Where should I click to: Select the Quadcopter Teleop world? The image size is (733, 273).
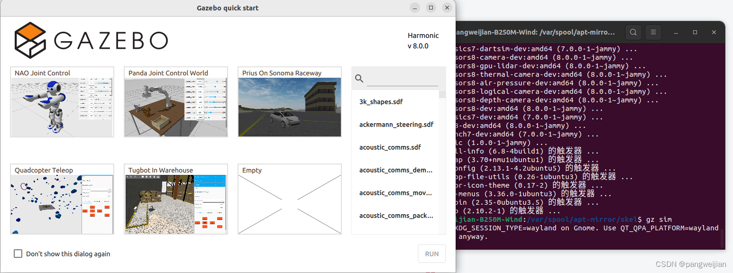(62, 199)
